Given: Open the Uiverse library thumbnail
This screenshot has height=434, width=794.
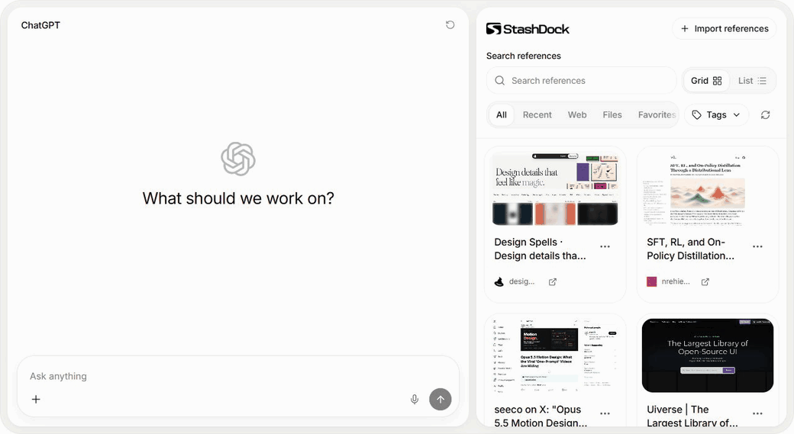Looking at the screenshot, I should (708, 355).
